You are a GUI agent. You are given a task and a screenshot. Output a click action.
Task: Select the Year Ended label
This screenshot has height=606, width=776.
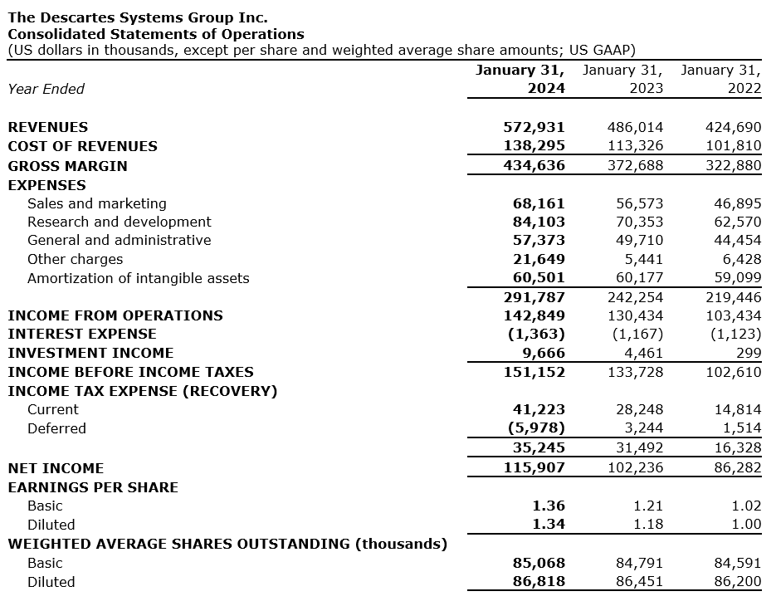[46, 89]
